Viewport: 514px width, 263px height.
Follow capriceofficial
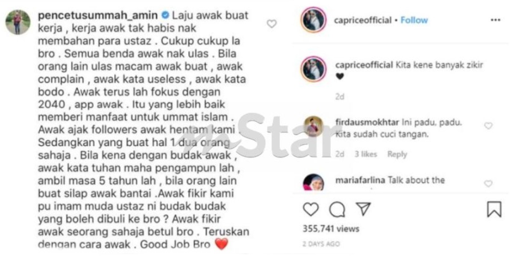pyautogui.click(x=414, y=20)
